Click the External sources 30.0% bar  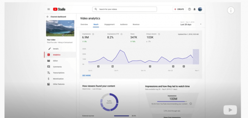coord(121,116)
